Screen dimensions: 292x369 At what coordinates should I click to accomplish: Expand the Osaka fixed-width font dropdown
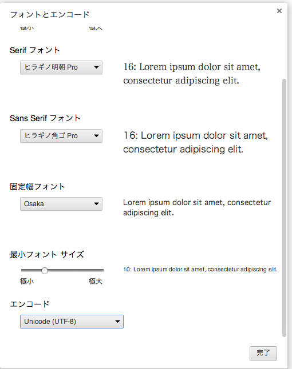click(x=61, y=204)
